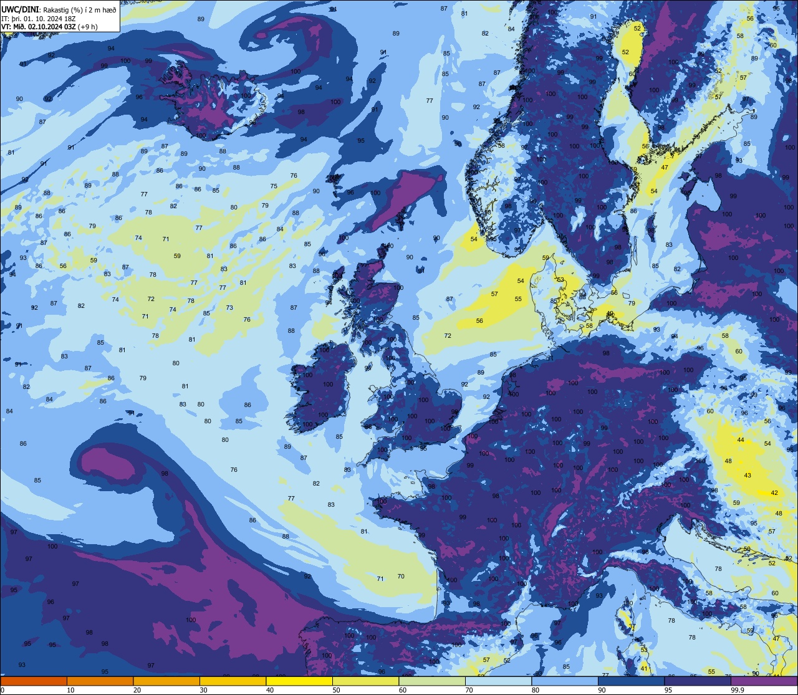Click the legend tick label 40

pyautogui.click(x=270, y=690)
